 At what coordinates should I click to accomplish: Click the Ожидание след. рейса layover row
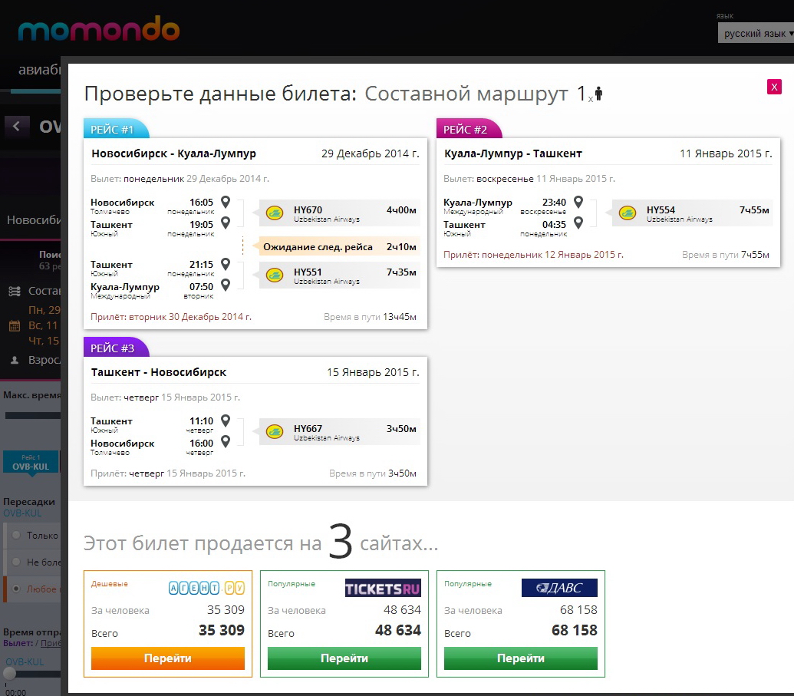pyautogui.click(x=339, y=246)
